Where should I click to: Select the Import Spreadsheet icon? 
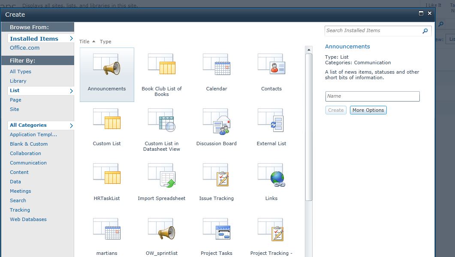162,175
